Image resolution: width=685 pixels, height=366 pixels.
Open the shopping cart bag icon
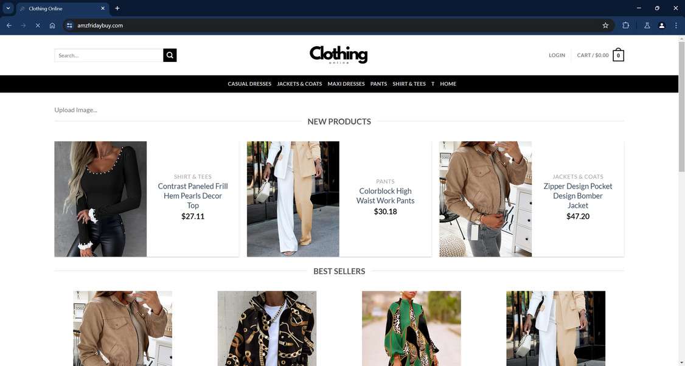click(x=618, y=55)
